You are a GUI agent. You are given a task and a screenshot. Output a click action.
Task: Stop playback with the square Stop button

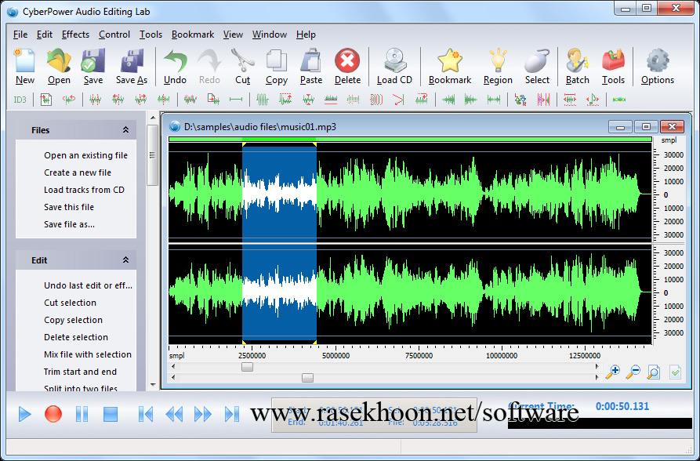pyautogui.click(x=111, y=414)
